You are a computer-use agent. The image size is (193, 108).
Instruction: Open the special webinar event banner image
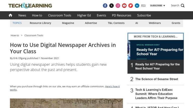156,50
